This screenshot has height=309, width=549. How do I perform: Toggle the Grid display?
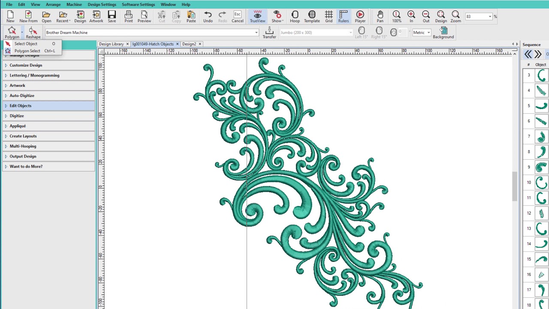(x=329, y=17)
